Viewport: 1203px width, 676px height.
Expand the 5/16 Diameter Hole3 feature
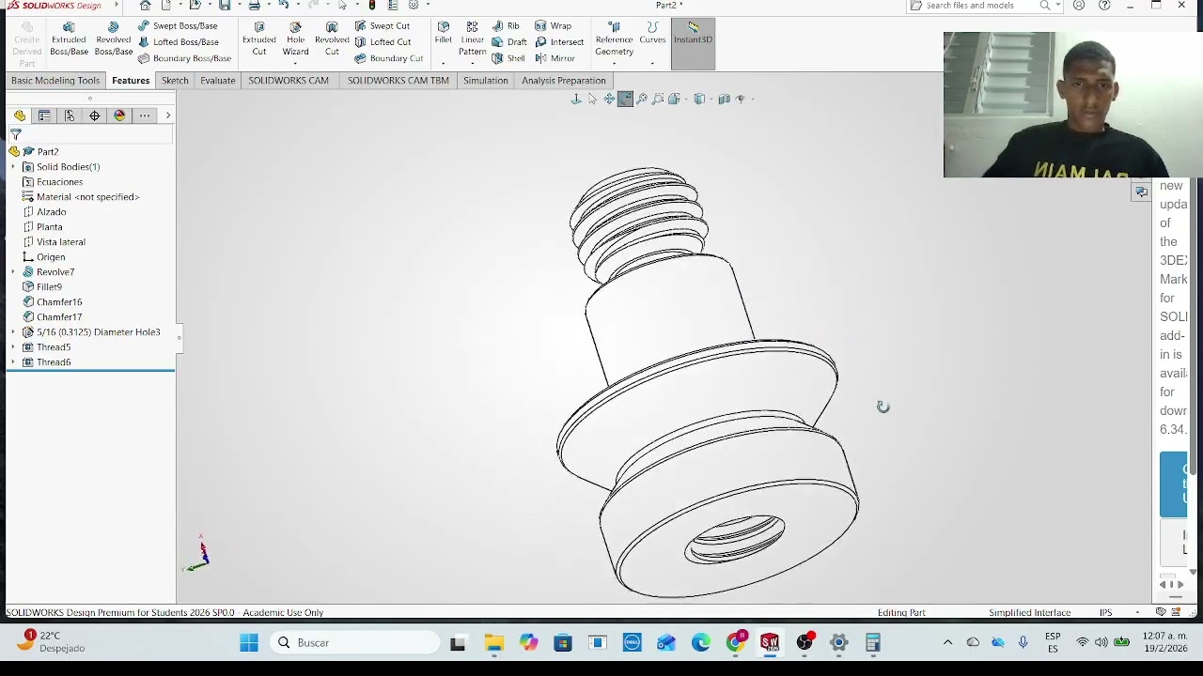(13, 332)
